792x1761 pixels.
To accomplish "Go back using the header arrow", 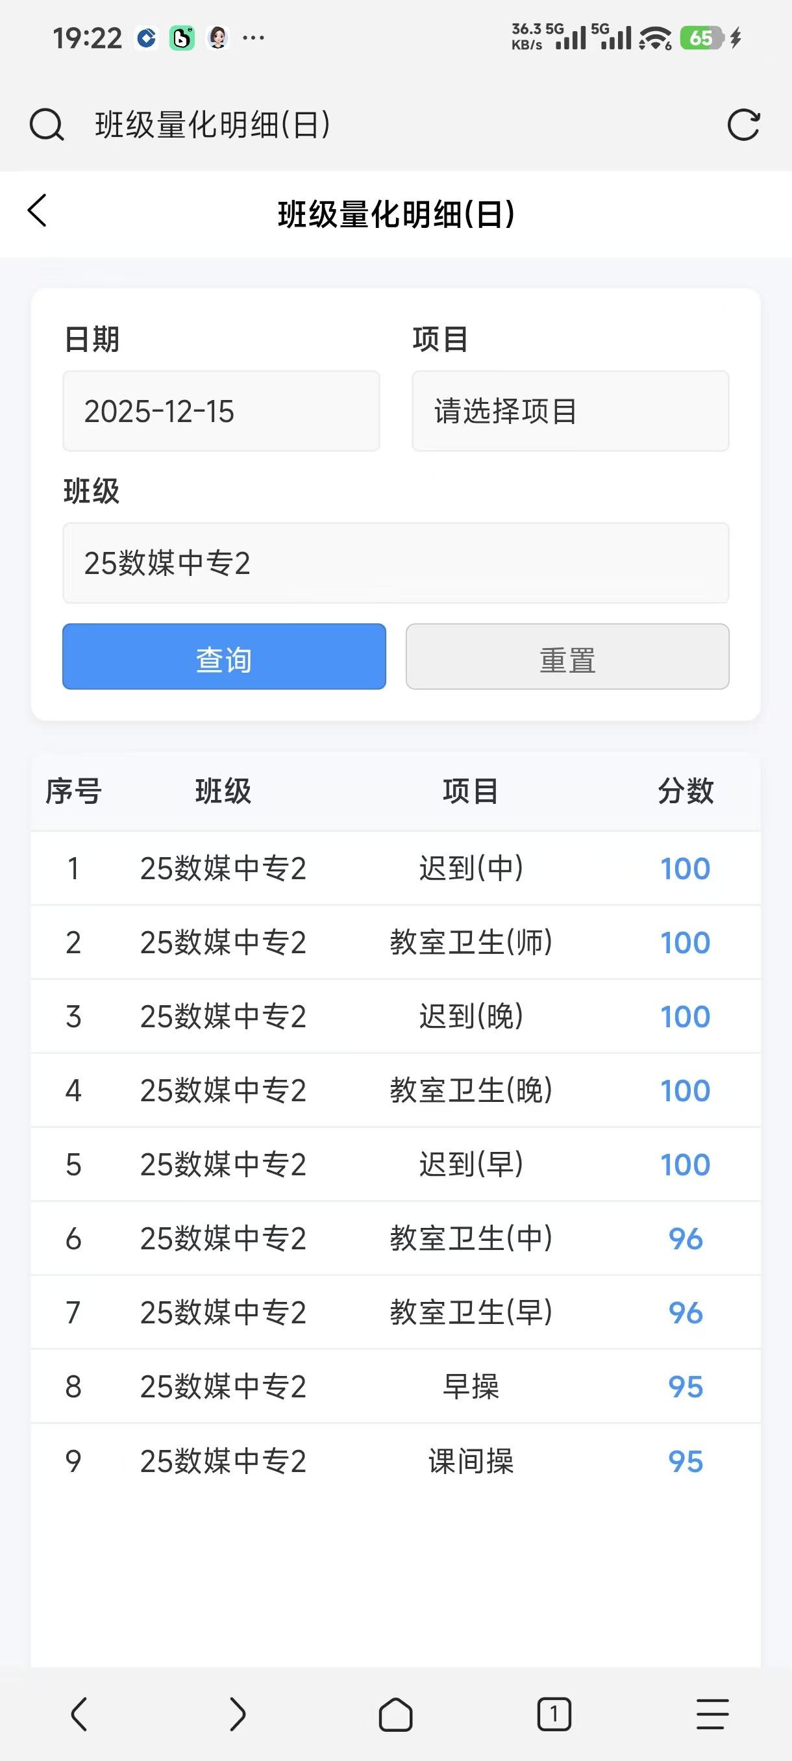I will [38, 210].
